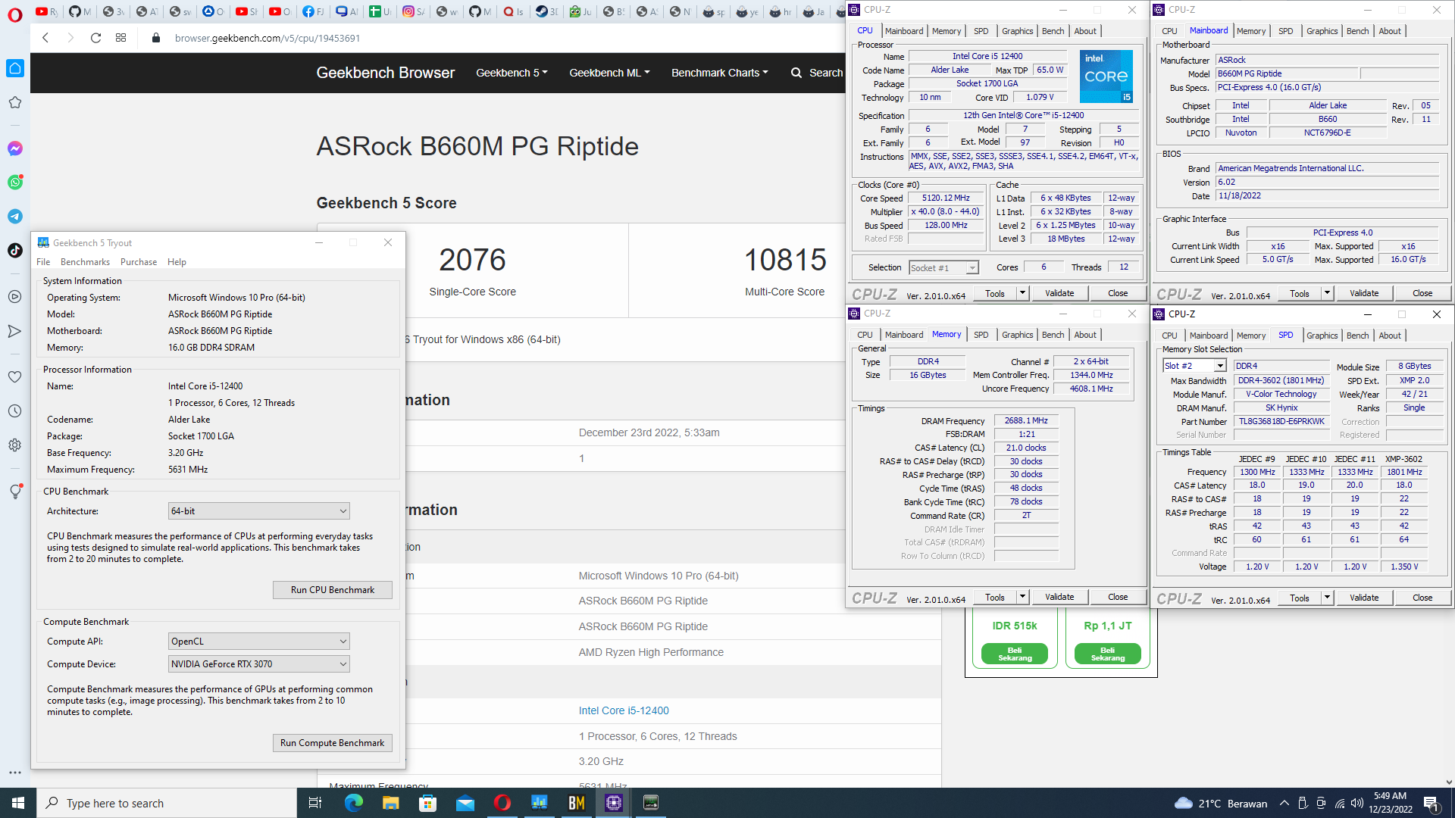This screenshot has height=818, width=1455.
Task: Click Run Compute Benchmark button
Action: (333, 743)
